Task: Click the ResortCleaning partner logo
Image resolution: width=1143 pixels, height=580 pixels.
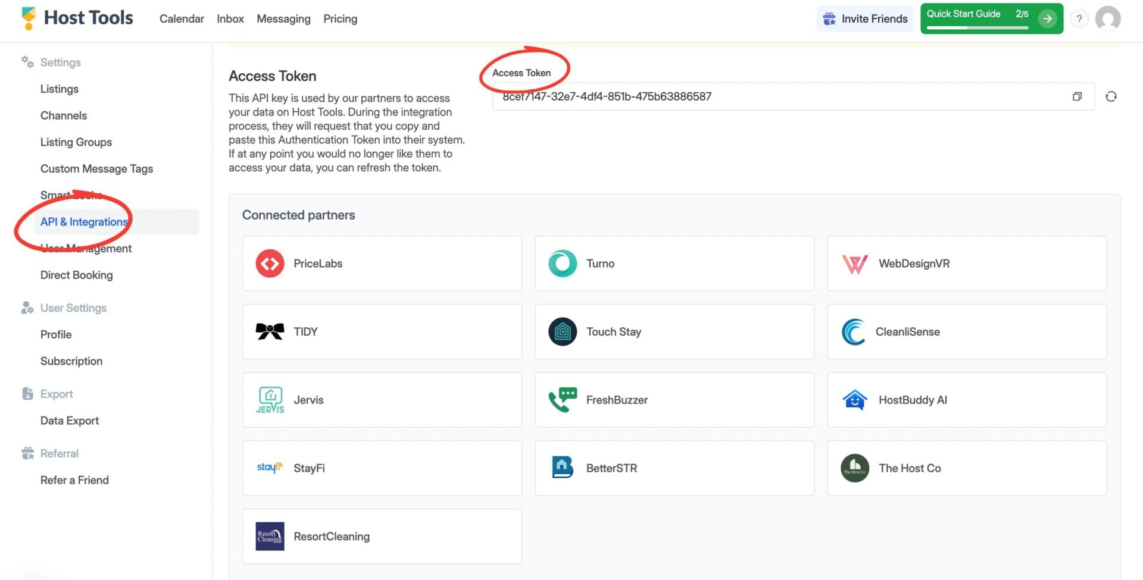Action: 270,535
